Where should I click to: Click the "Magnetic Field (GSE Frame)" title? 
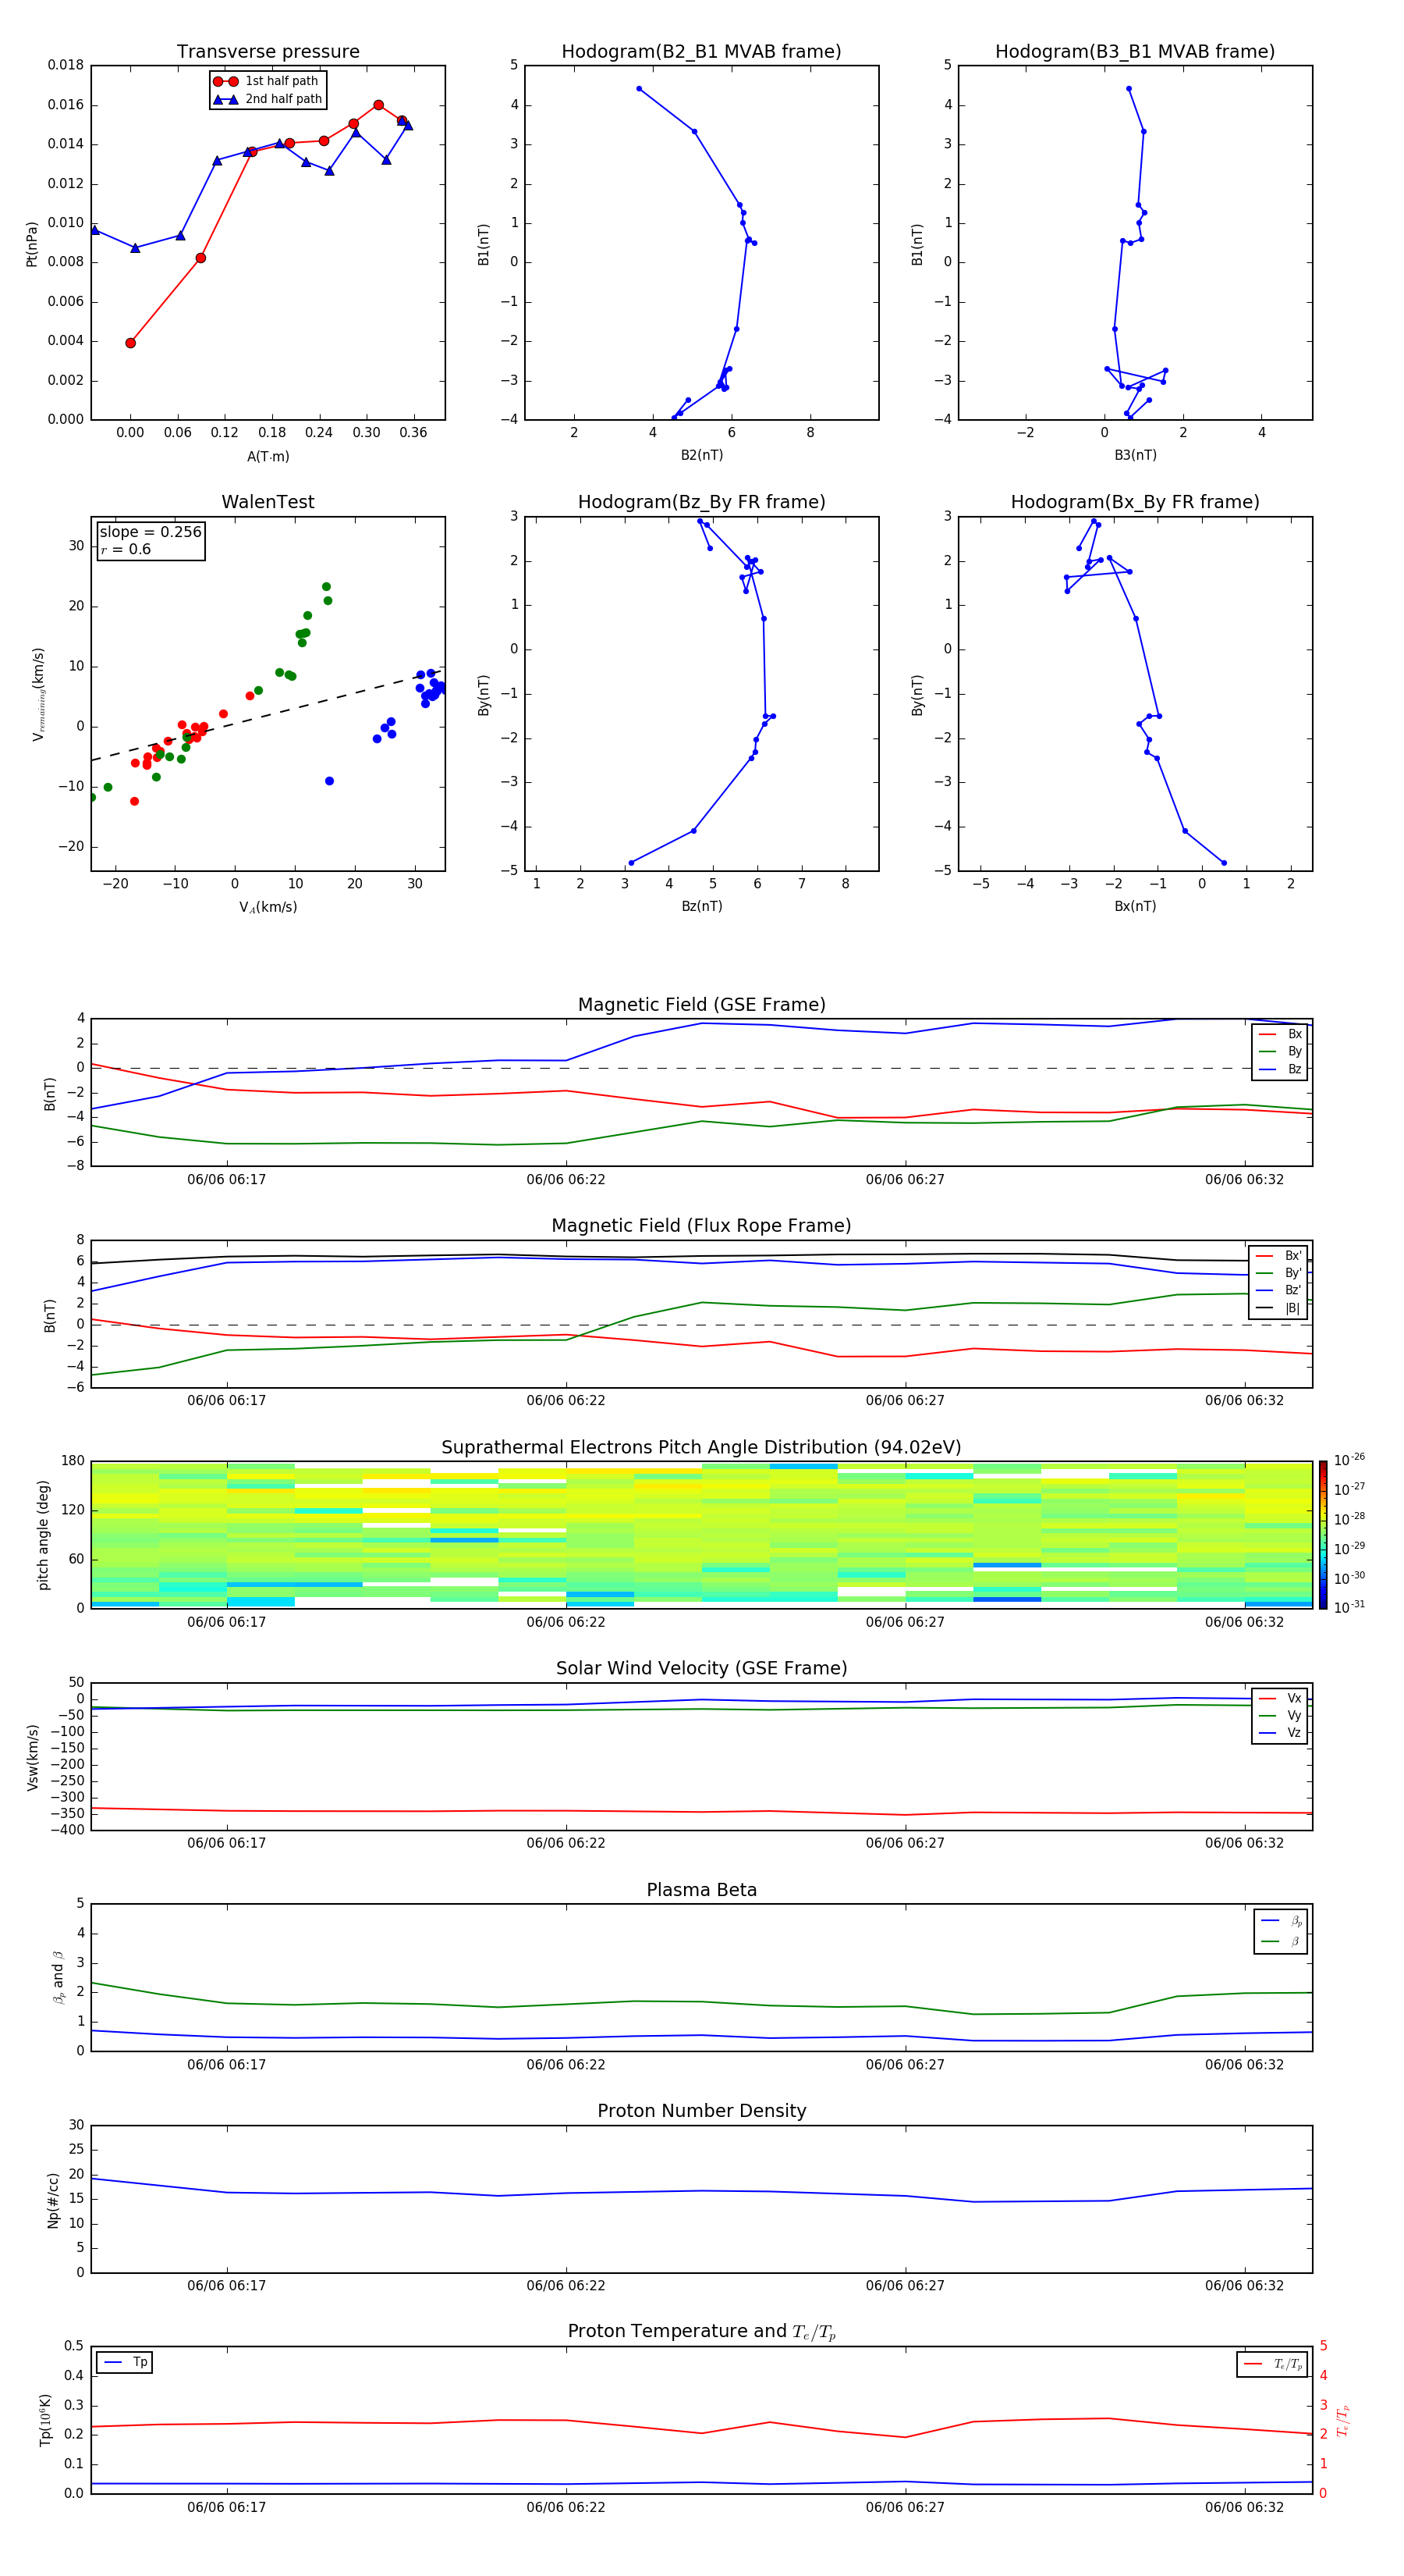click(x=701, y=1005)
